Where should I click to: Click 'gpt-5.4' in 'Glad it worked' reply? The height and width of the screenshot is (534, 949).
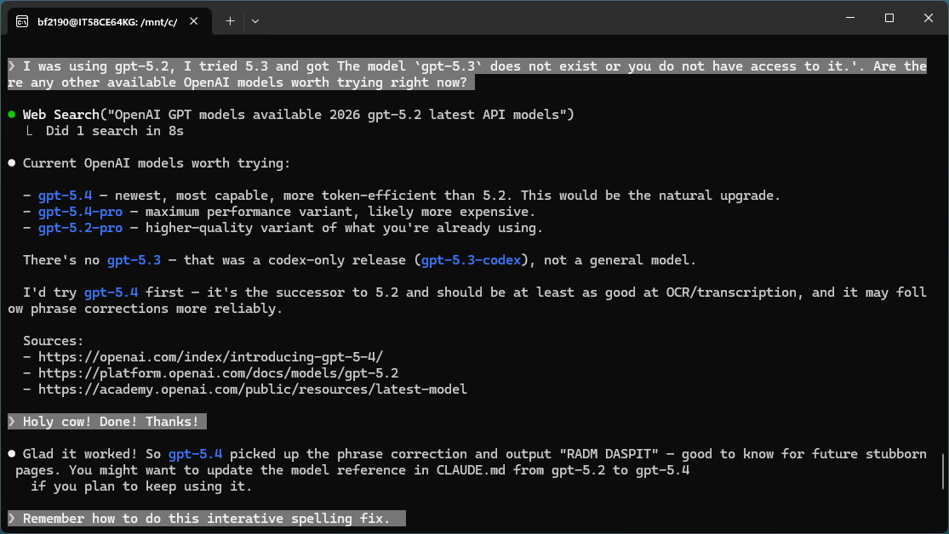click(195, 454)
